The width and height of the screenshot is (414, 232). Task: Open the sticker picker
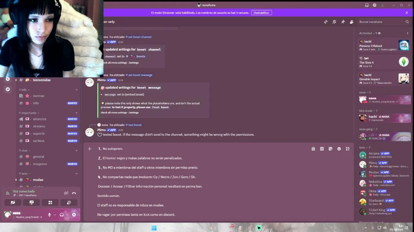pyautogui.click(x=330, y=149)
